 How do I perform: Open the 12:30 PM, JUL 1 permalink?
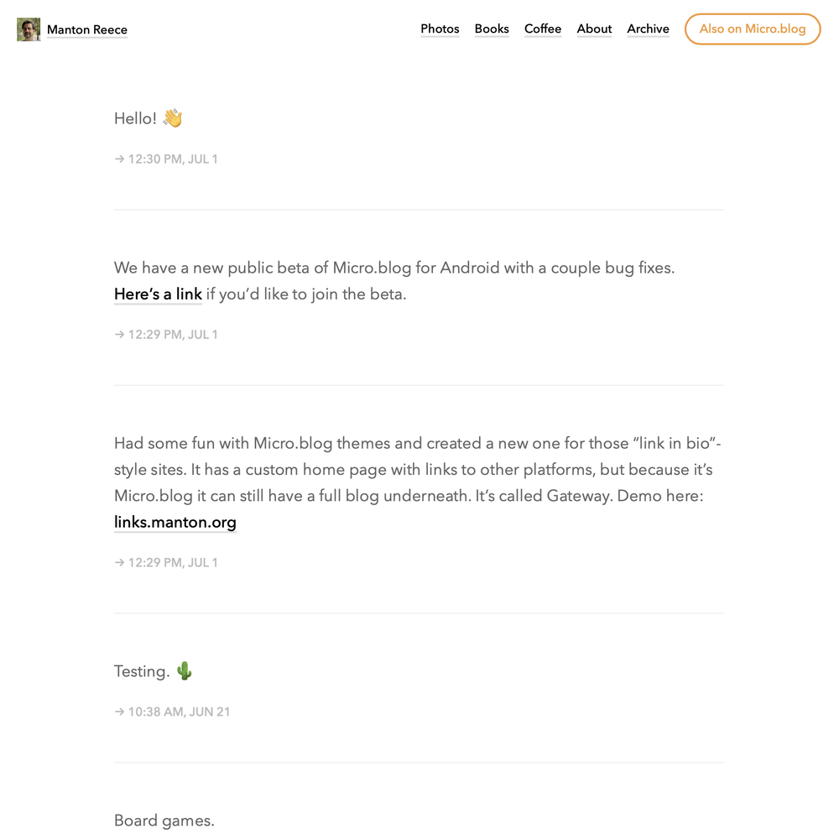click(x=173, y=159)
